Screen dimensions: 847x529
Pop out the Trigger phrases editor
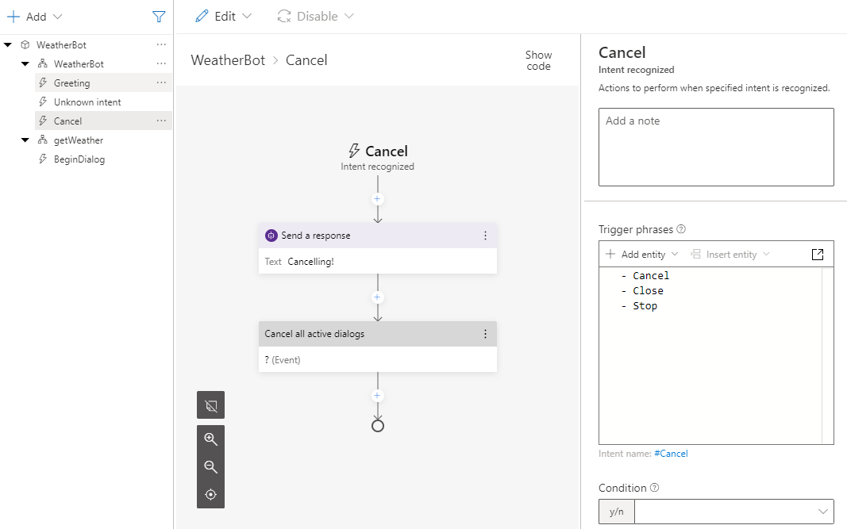pyautogui.click(x=818, y=255)
